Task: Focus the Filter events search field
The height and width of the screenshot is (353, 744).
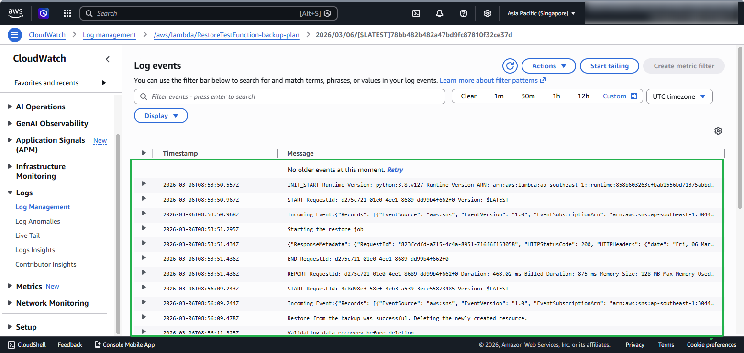Action: (289, 96)
